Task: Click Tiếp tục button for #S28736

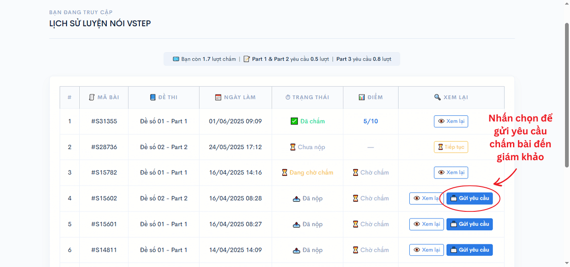Action: pos(451,147)
